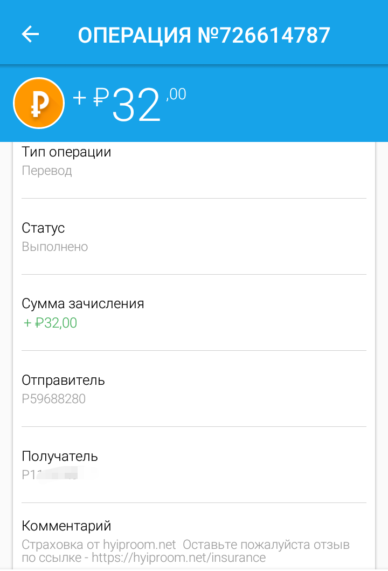Screen dimensions: 388x571
Task: Select the operation number 726614787 title
Action: (x=204, y=35)
